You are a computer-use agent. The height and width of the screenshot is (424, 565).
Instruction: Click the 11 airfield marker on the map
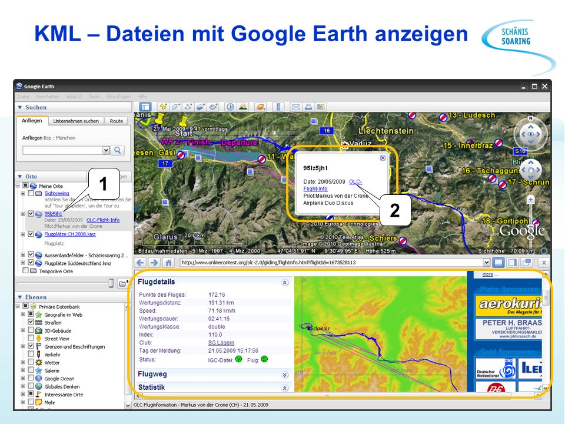click(262, 158)
